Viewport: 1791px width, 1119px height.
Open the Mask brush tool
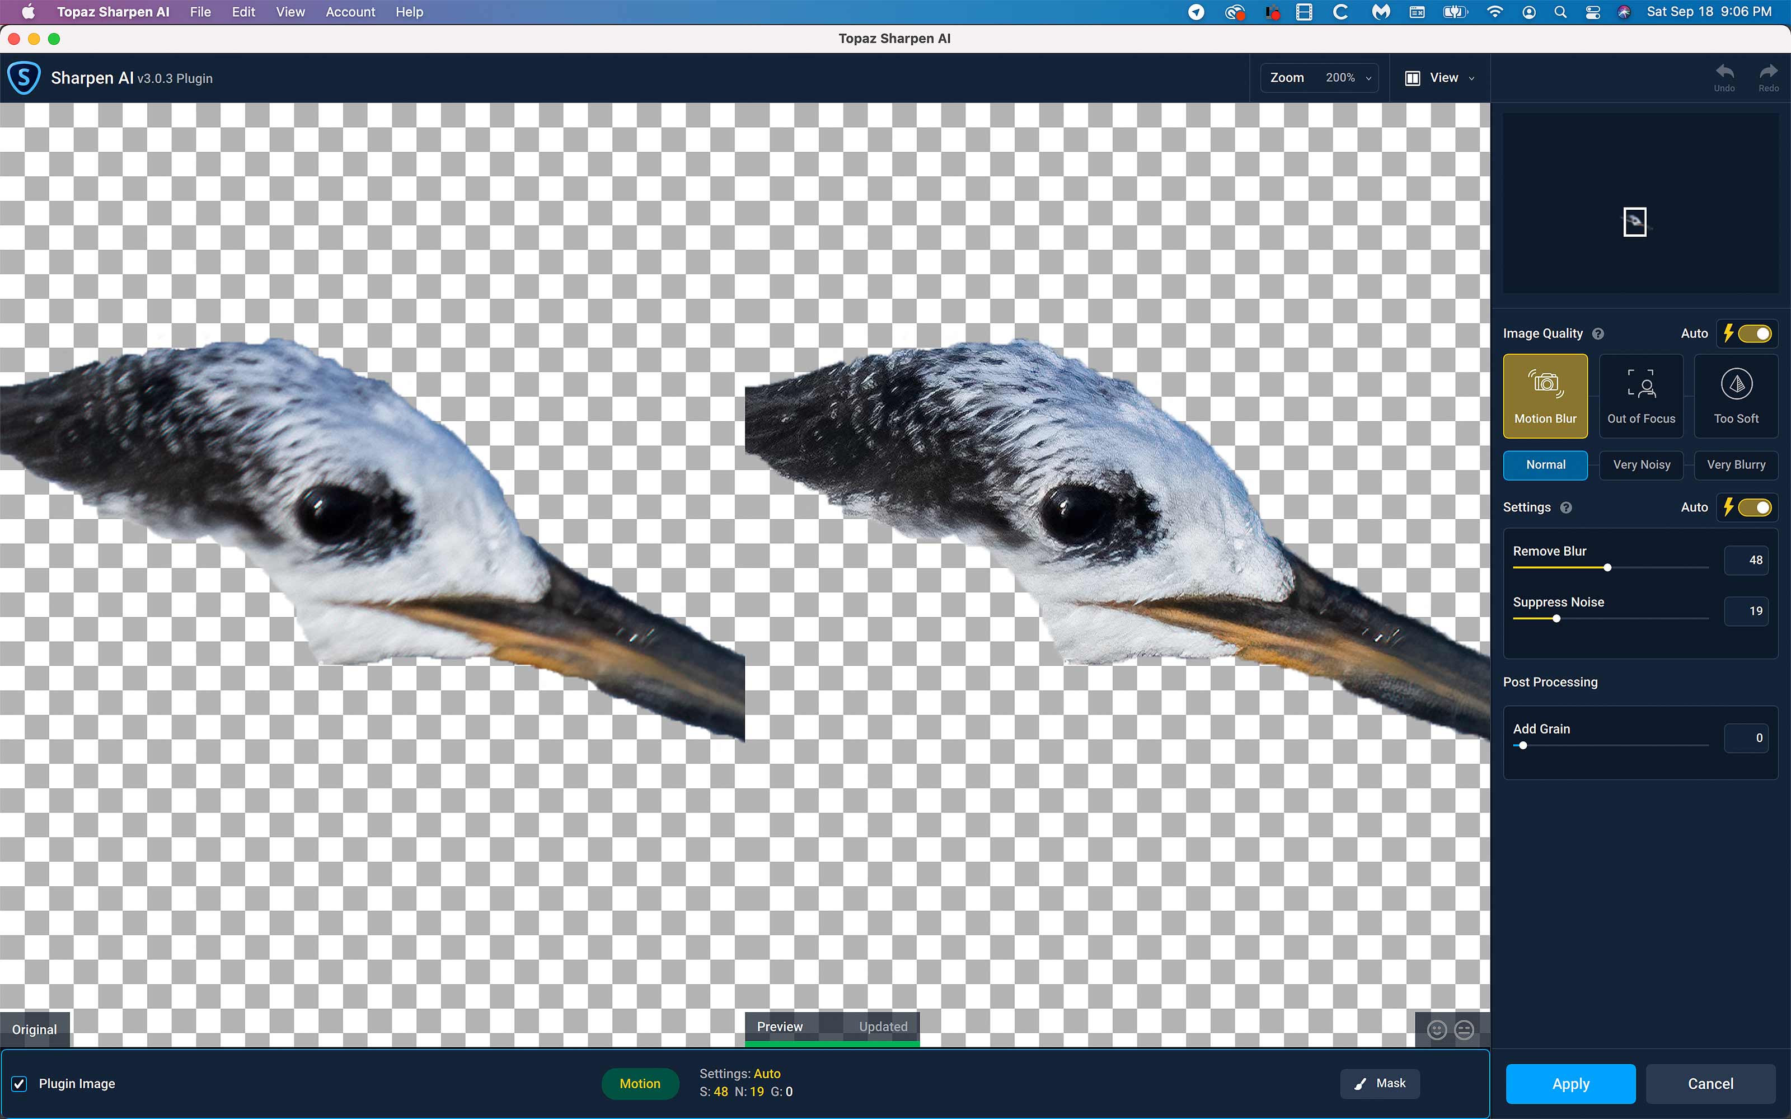[x=1380, y=1084]
